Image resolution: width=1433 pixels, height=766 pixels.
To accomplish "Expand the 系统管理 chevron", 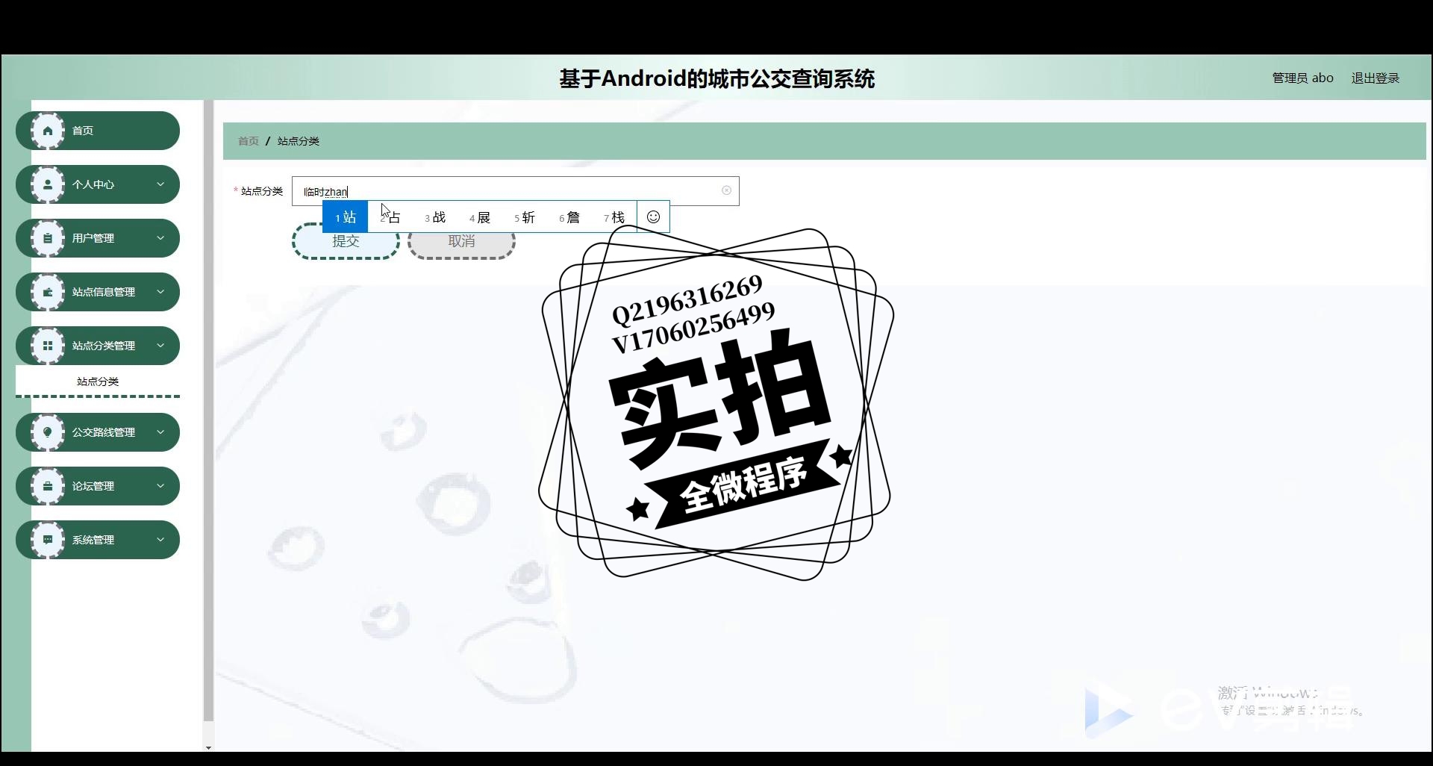I will pyautogui.click(x=160, y=540).
